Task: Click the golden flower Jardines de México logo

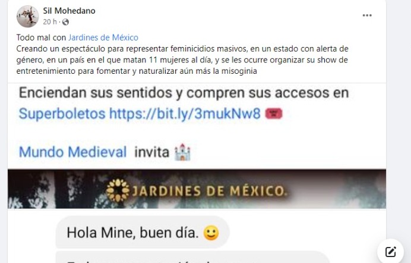Action: tap(118, 190)
